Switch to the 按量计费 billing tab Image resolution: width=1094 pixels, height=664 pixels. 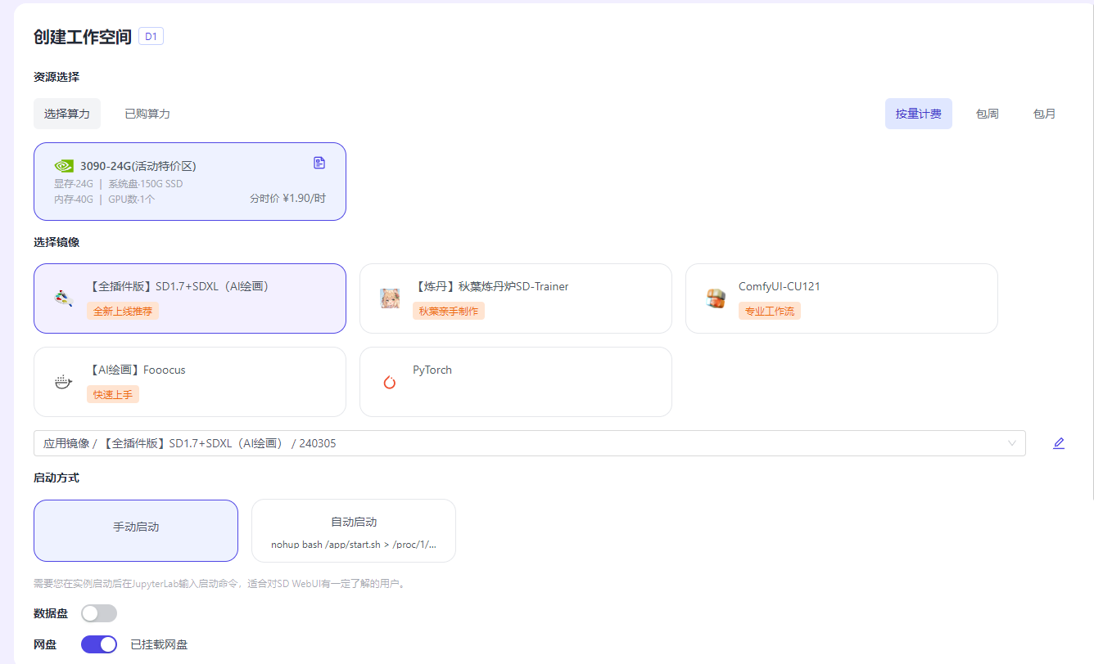click(x=918, y=114)
